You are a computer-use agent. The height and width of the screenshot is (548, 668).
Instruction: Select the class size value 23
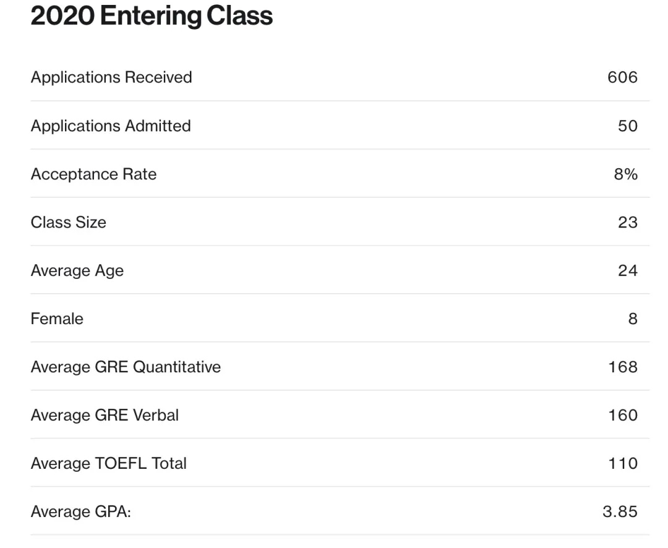point(627,222)
